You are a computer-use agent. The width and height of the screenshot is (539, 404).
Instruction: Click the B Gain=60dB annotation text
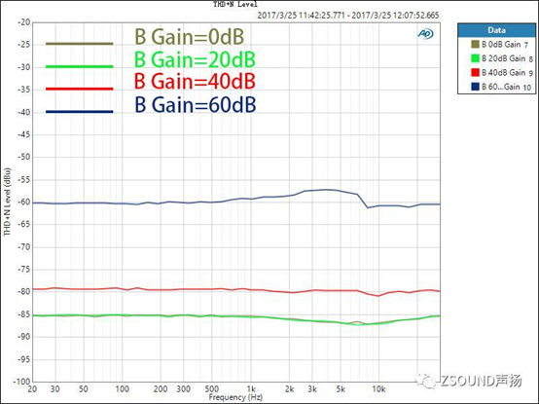(x=196, y=105)
